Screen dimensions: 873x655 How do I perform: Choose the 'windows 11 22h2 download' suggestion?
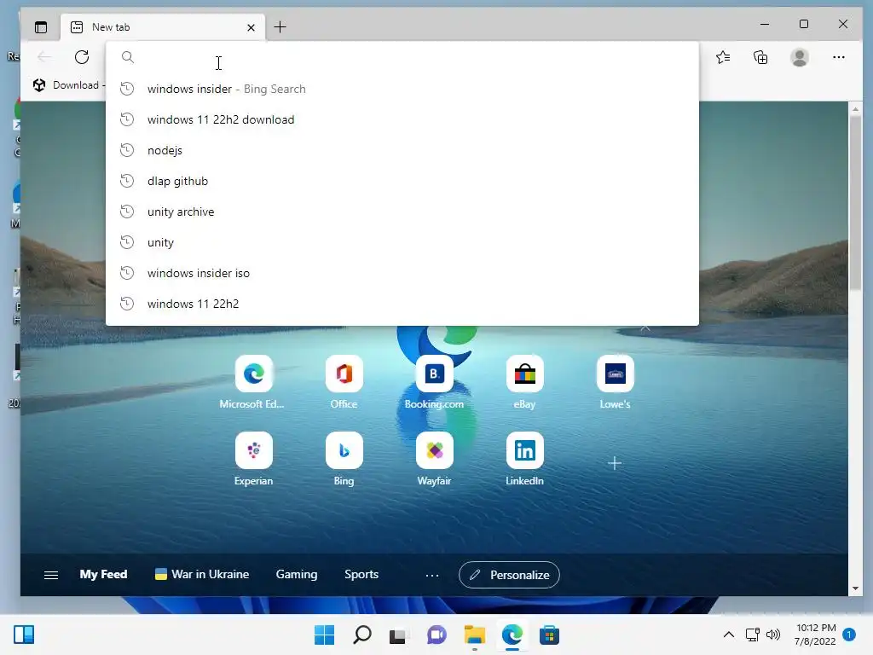click(402, 119)
